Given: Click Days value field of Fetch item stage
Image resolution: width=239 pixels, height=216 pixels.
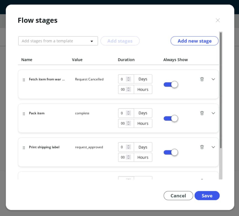Looking at the screenshot, I should (x=126, y=79).
